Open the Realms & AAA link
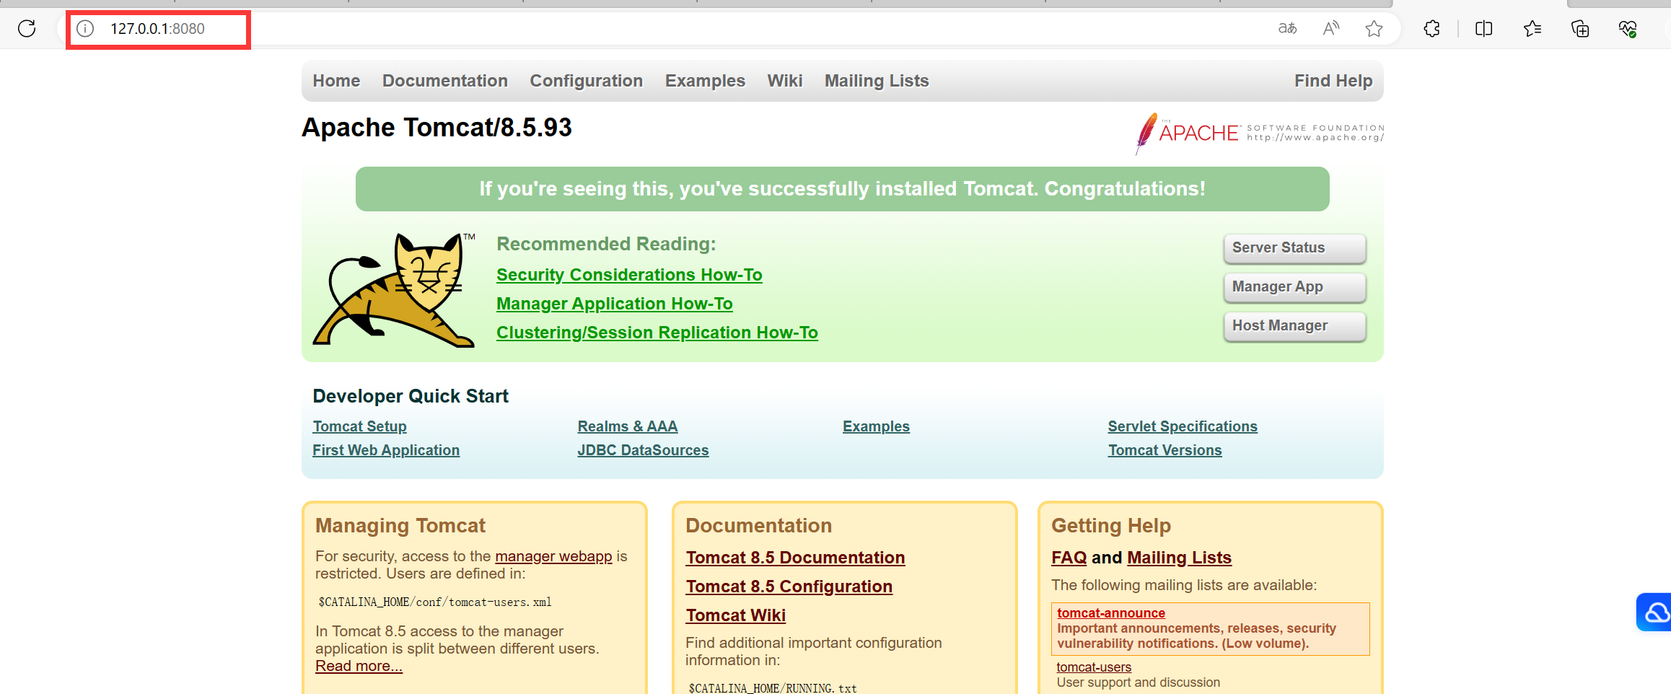The image size is (1671, 694). [x=628, y=426]
